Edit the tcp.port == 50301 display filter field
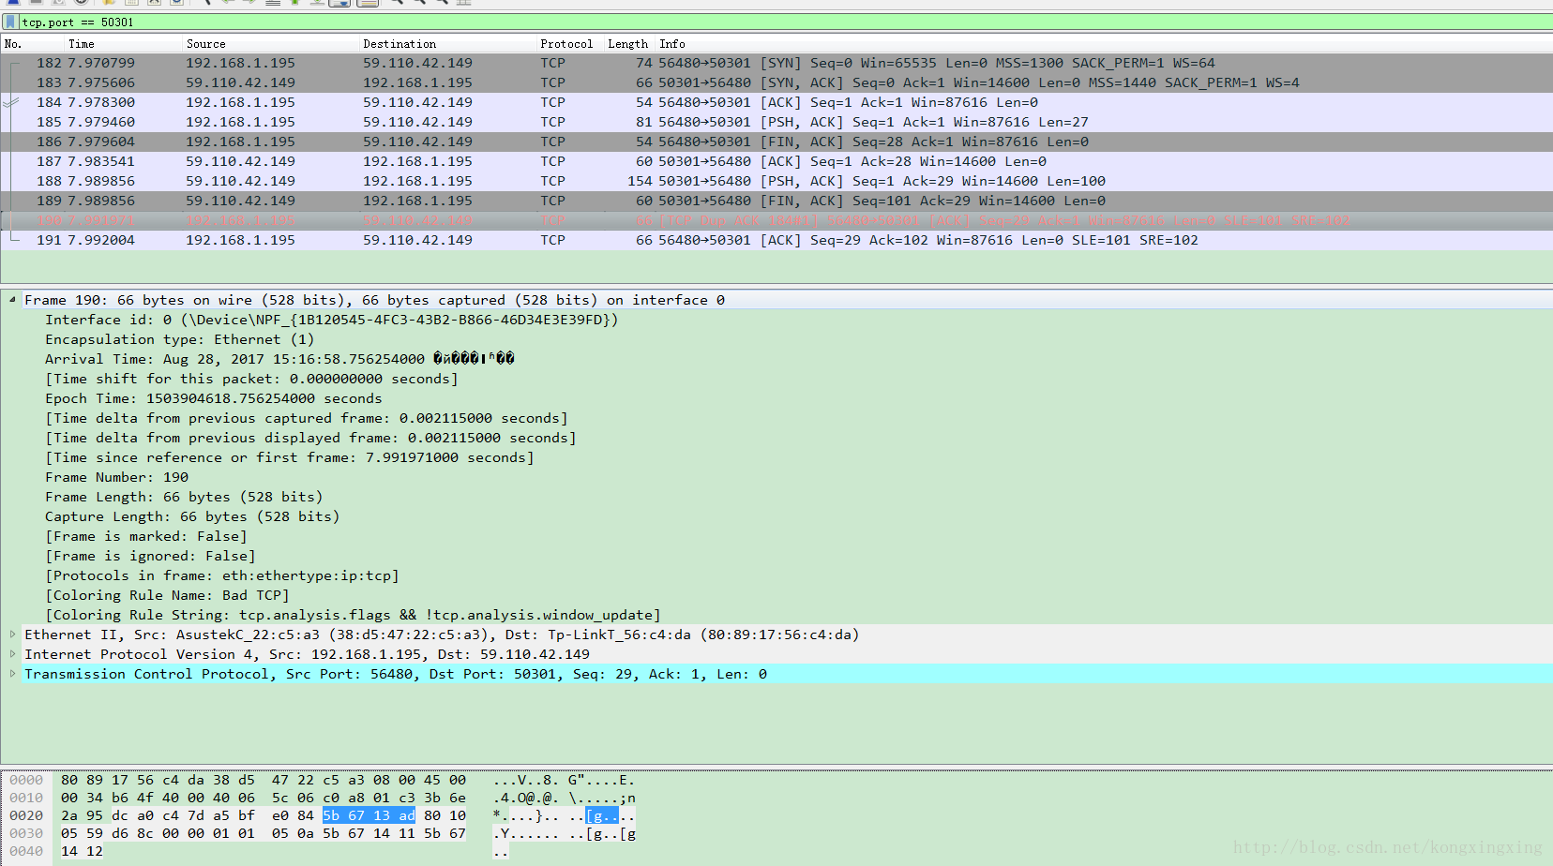 click(785, 22)
